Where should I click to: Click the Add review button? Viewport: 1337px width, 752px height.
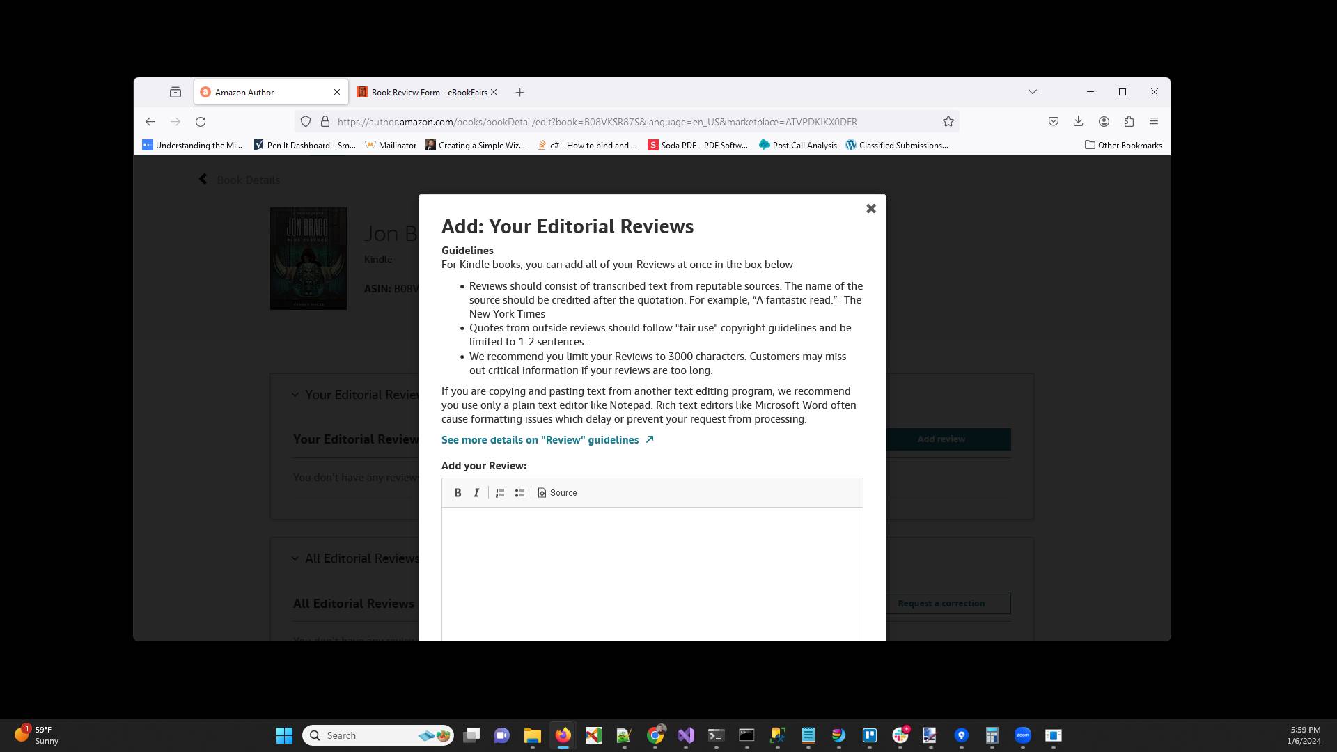pos(941,439)
